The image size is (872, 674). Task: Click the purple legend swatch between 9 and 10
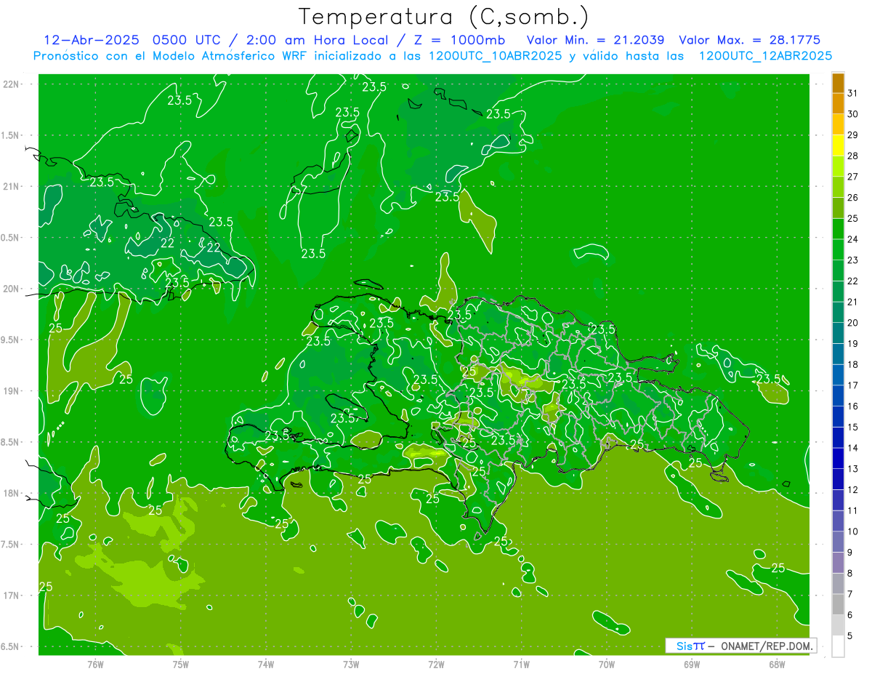click(x=838, y=542)
